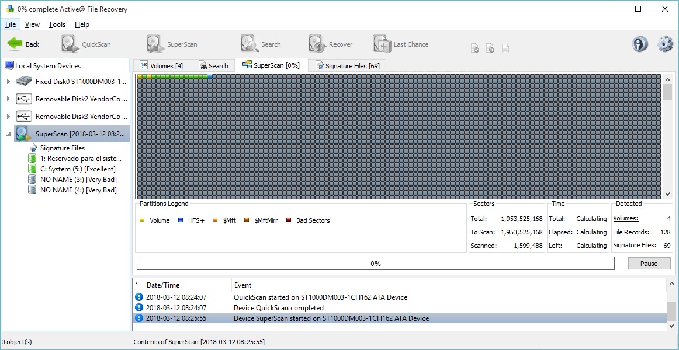This screenshot has height=350, width=679.
Task: Open the Signature Files [69] tab
Action: (x=347, y=65)
